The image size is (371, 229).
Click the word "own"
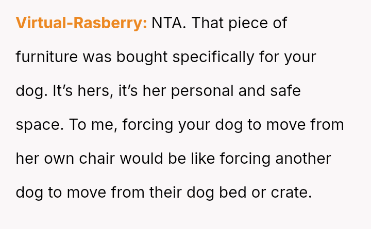(55, 159)
